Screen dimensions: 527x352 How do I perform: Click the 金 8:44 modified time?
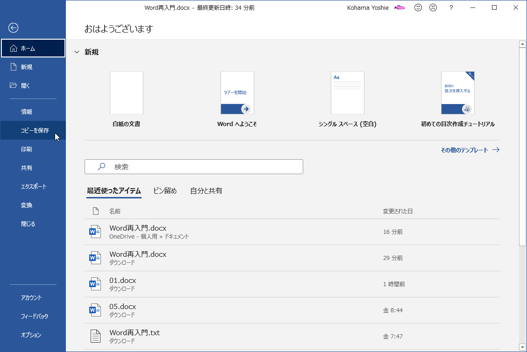click(x=392, y=310)
